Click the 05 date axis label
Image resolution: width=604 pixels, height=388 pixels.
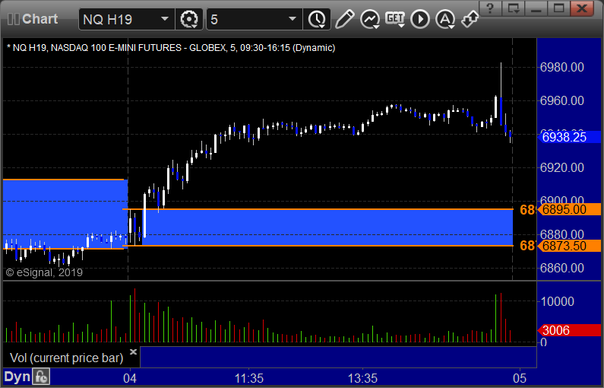[x=519, y=378]
